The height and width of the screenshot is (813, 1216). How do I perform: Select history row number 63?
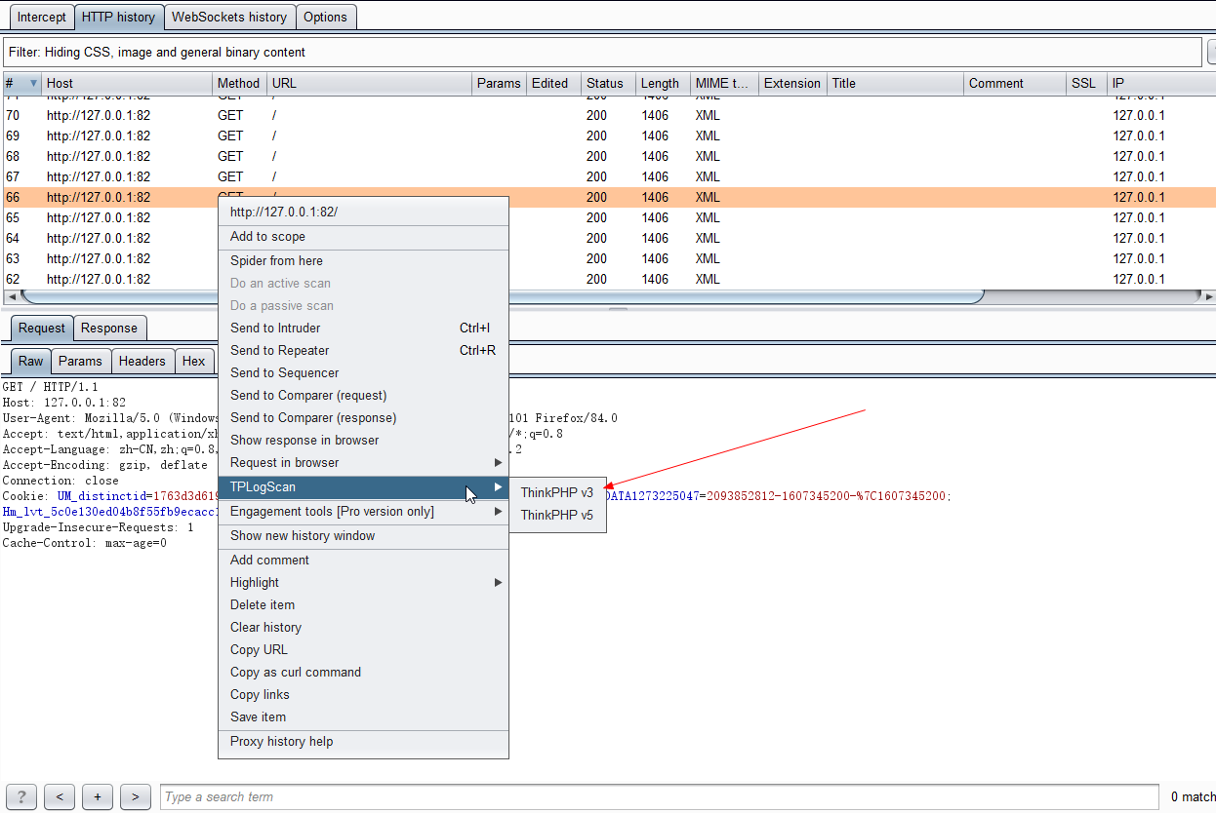point(608,258)
